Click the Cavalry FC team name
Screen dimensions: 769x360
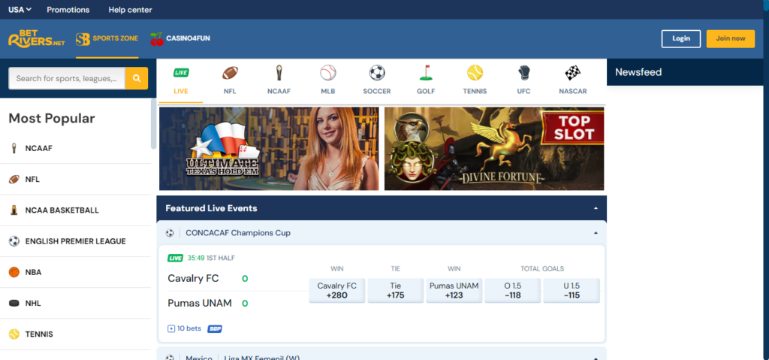pyautogui.click(x=193, y=279)
